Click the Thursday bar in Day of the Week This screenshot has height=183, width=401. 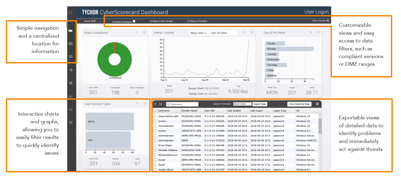click(276, 65)
